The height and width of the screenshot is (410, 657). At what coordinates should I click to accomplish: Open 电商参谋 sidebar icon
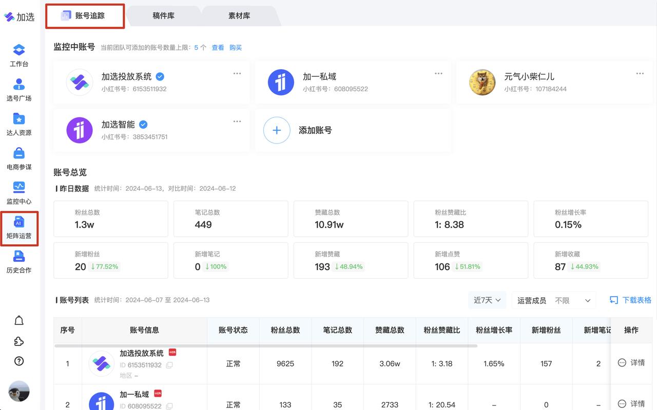pos(19,159)
